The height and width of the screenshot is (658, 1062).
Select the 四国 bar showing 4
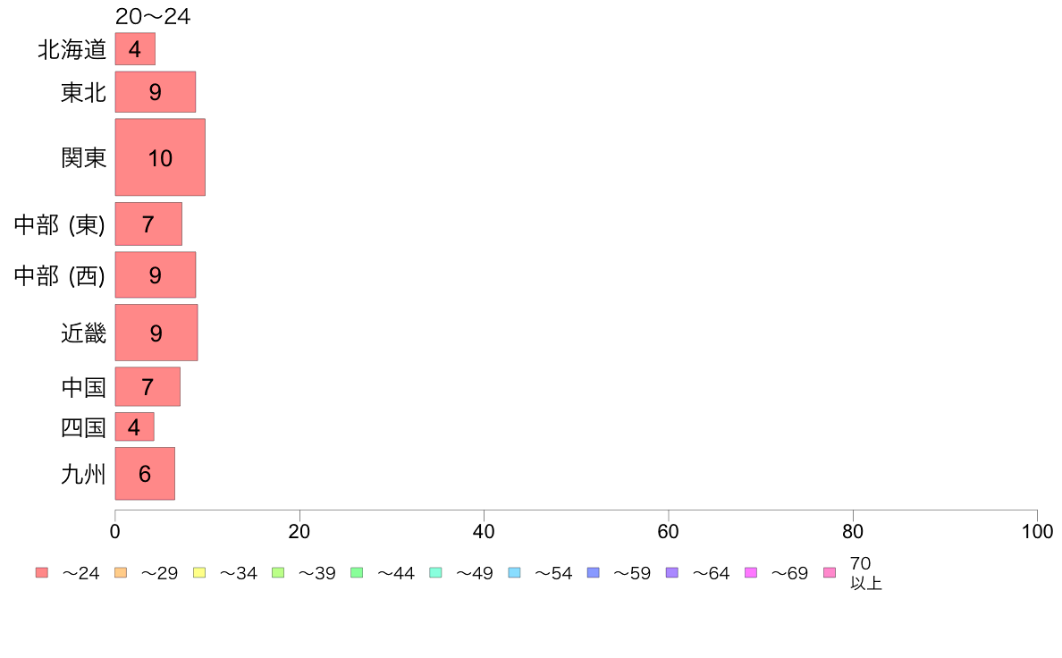pos(135,427)
